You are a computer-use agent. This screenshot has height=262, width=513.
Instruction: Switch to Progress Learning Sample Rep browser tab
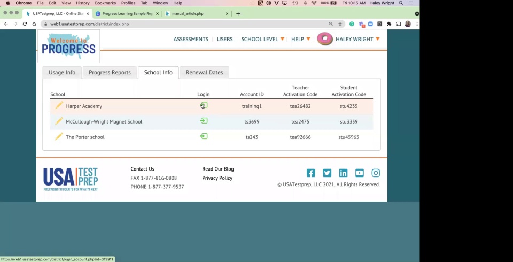click(x=127, y=14)
